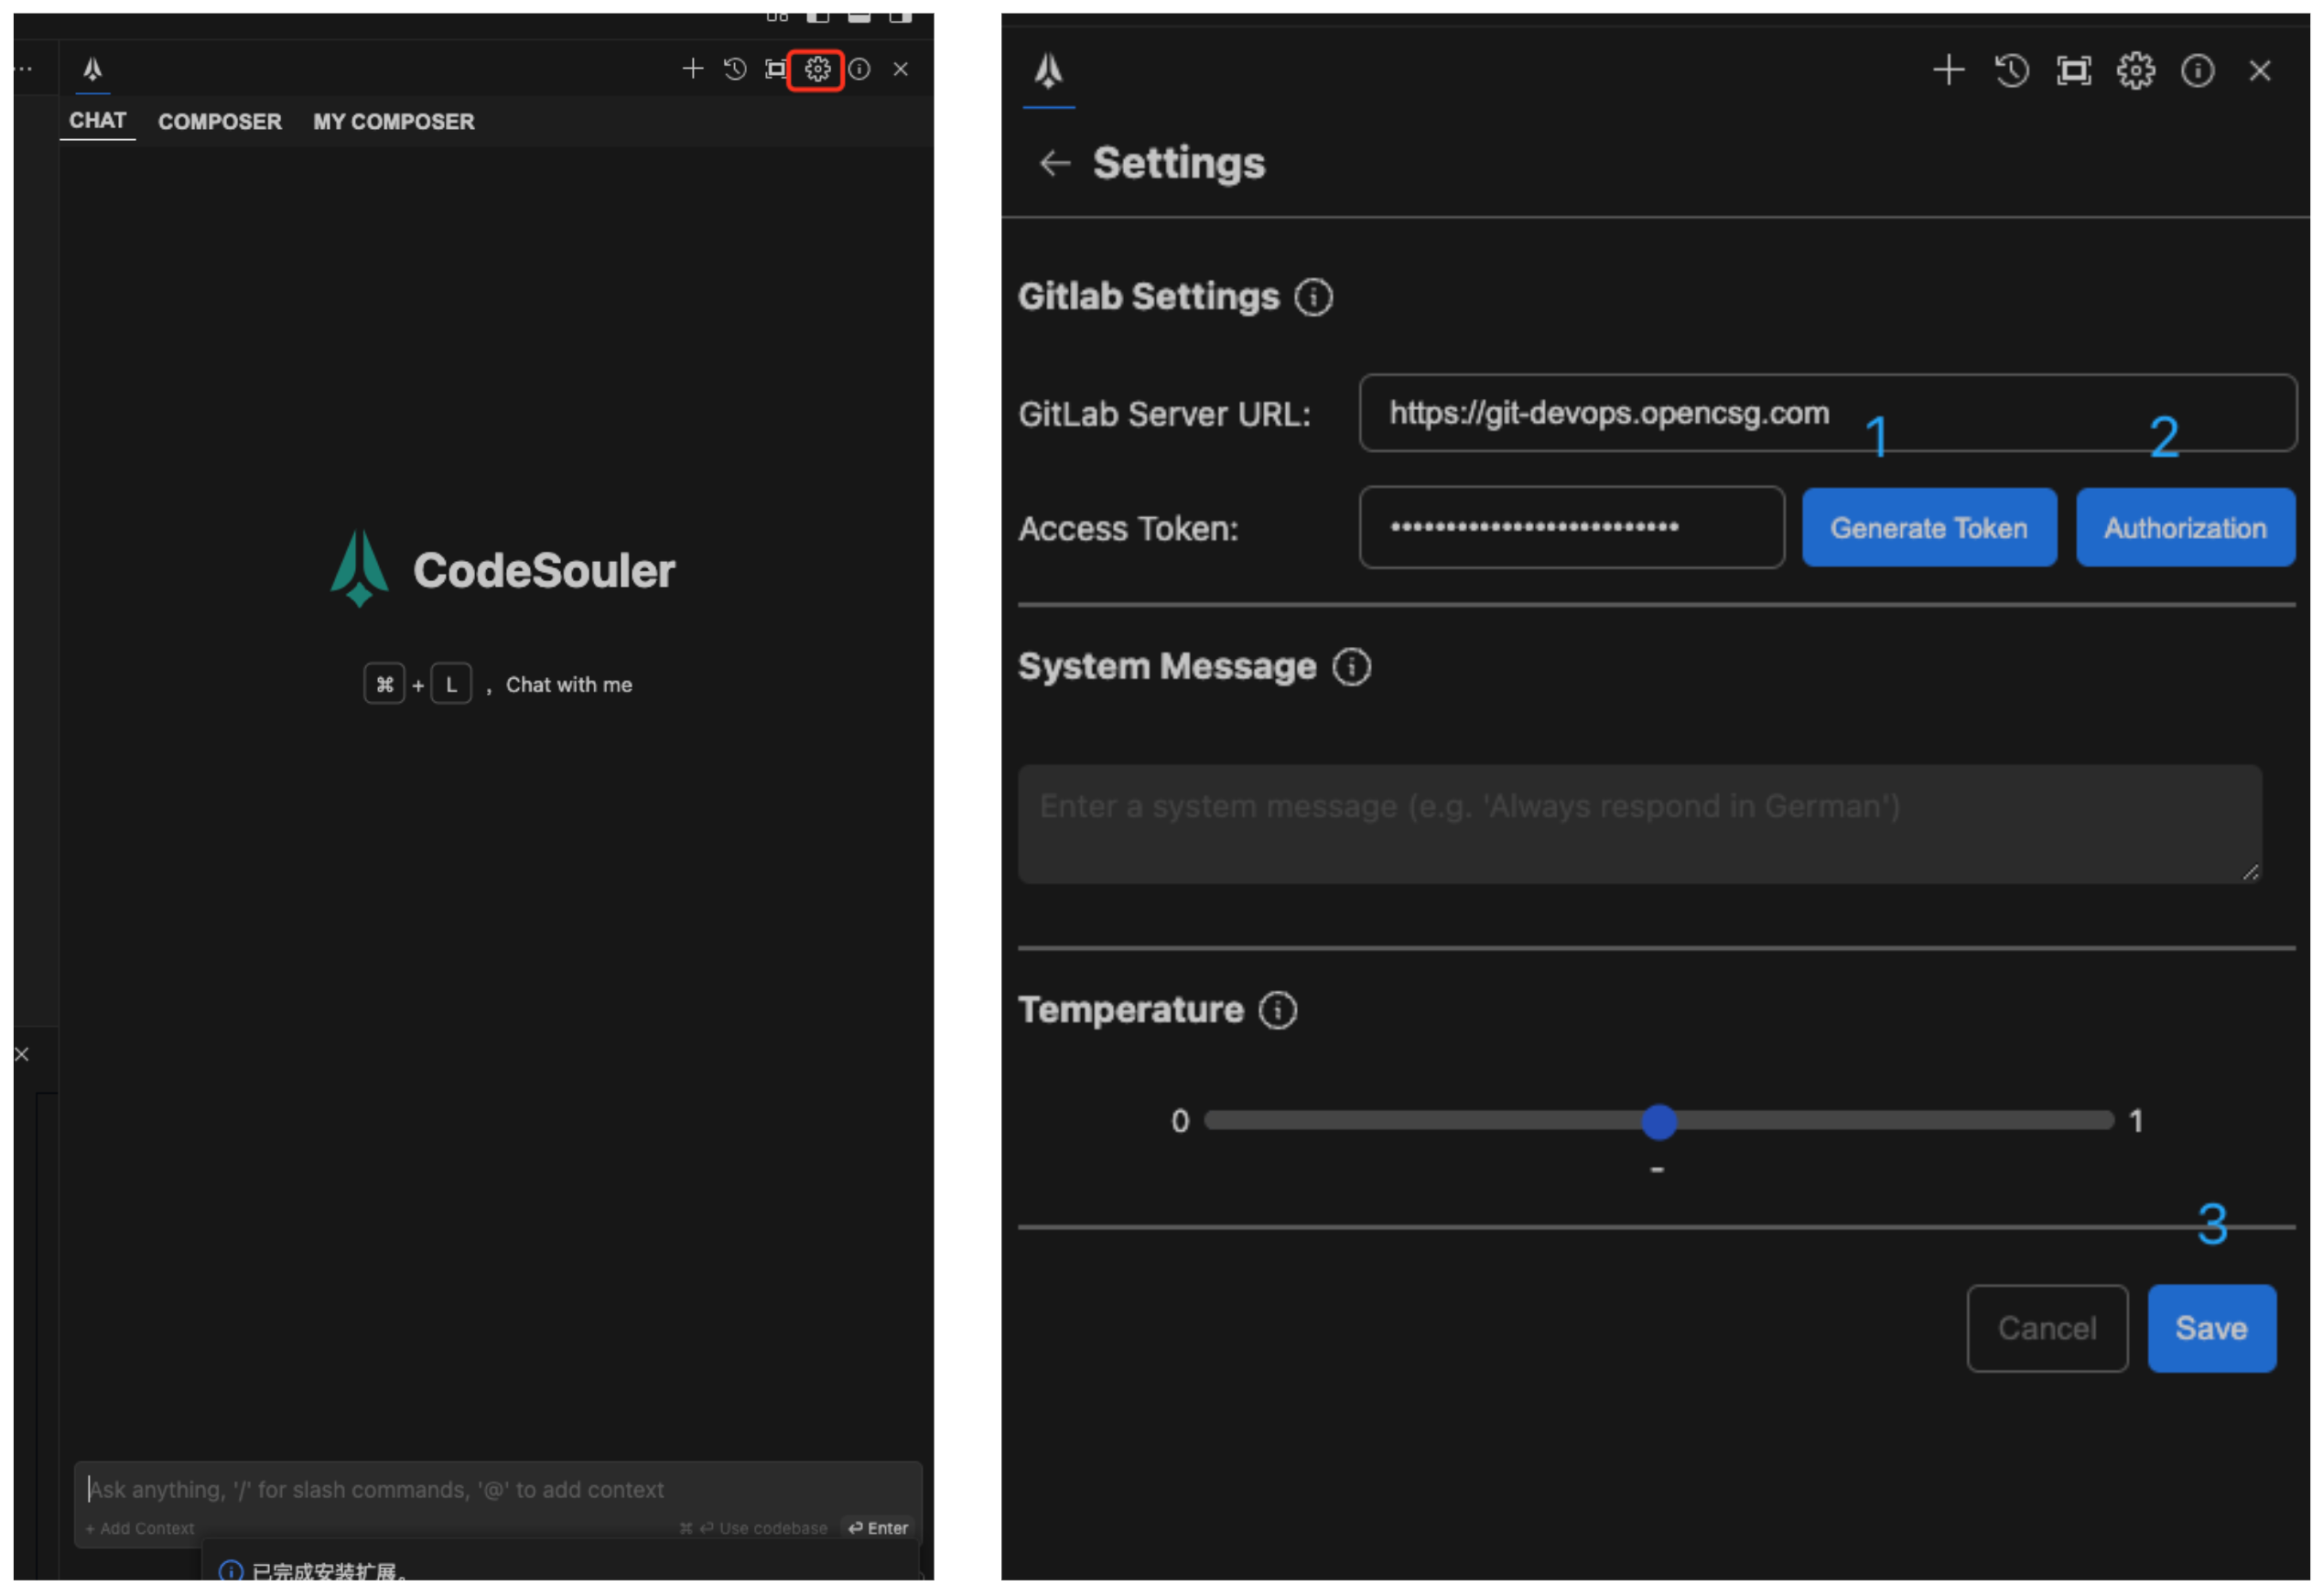Start new chat with left plus icon
The height and width of the screenshot is (1596, 2323).
692,69
